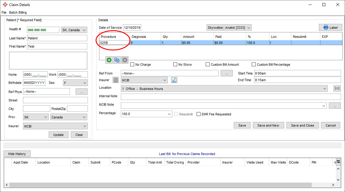
Task: Toggle Custom Bill Percentage checkbox
Action: tap(254, 65)
